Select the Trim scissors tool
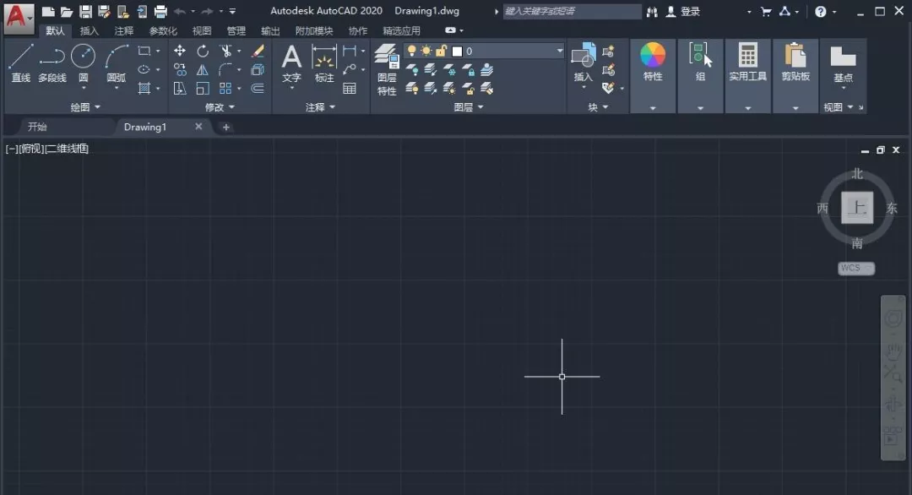912x495 pixels. (x=225, y=52)
